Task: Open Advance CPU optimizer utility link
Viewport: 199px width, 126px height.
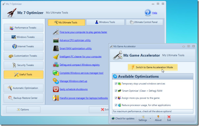Action: tap(75, 40)
